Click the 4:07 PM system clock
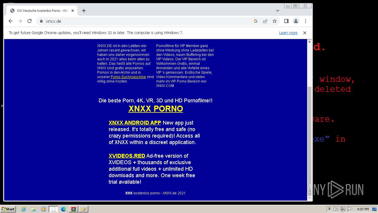The image size is (378, 213). pyautogui.click(x=363, y=209)
